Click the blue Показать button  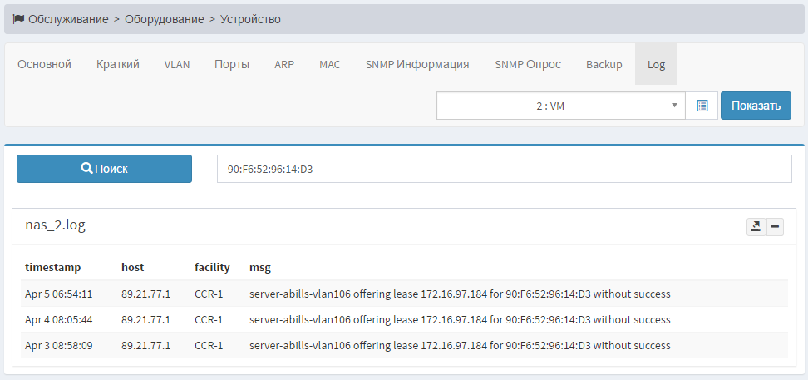[x=756, y=106]
